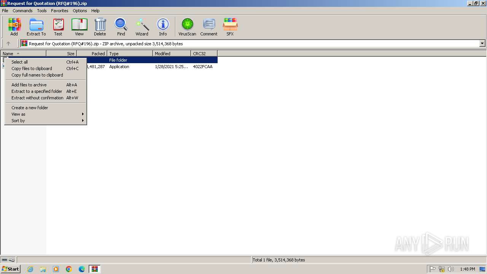
Task: Sort by the Size column header
Action: 62,54
